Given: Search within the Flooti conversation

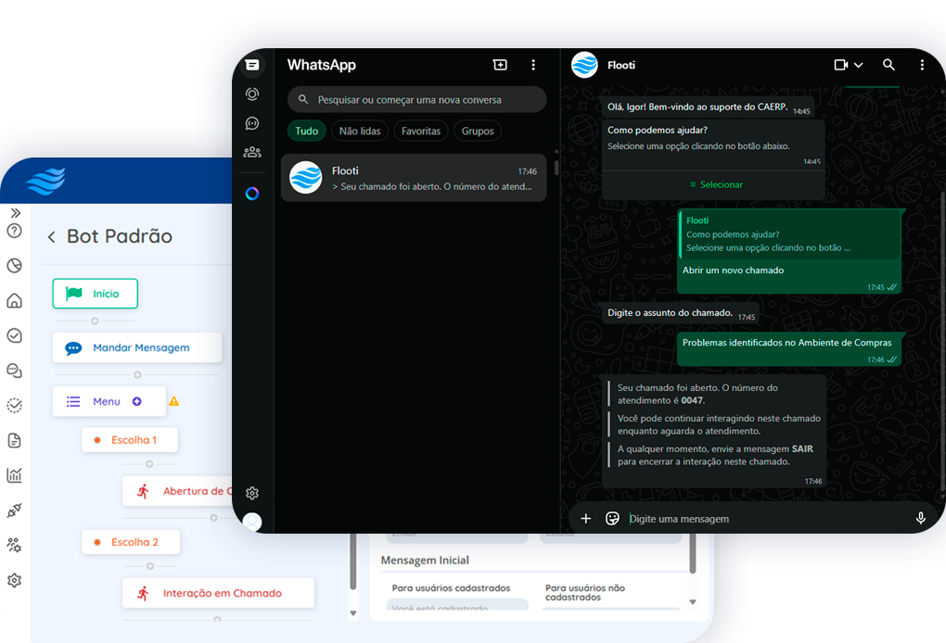Looking at the screenshot, I should [888, 65].
